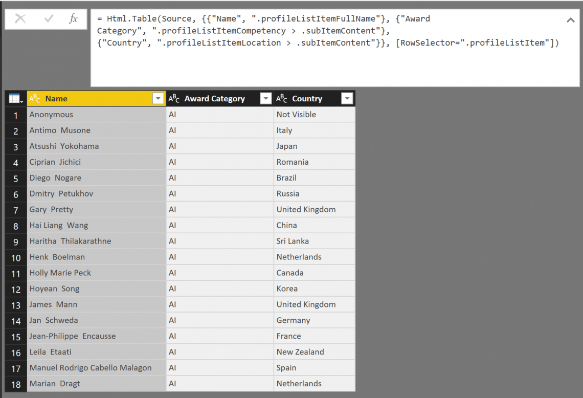583x398 pixels.
Task: Click the Country cell 'Spain'
Action: pyautogui.click(x=314, y=367)
